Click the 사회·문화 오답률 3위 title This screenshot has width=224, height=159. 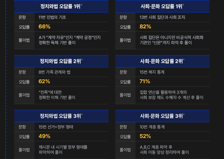162,116
